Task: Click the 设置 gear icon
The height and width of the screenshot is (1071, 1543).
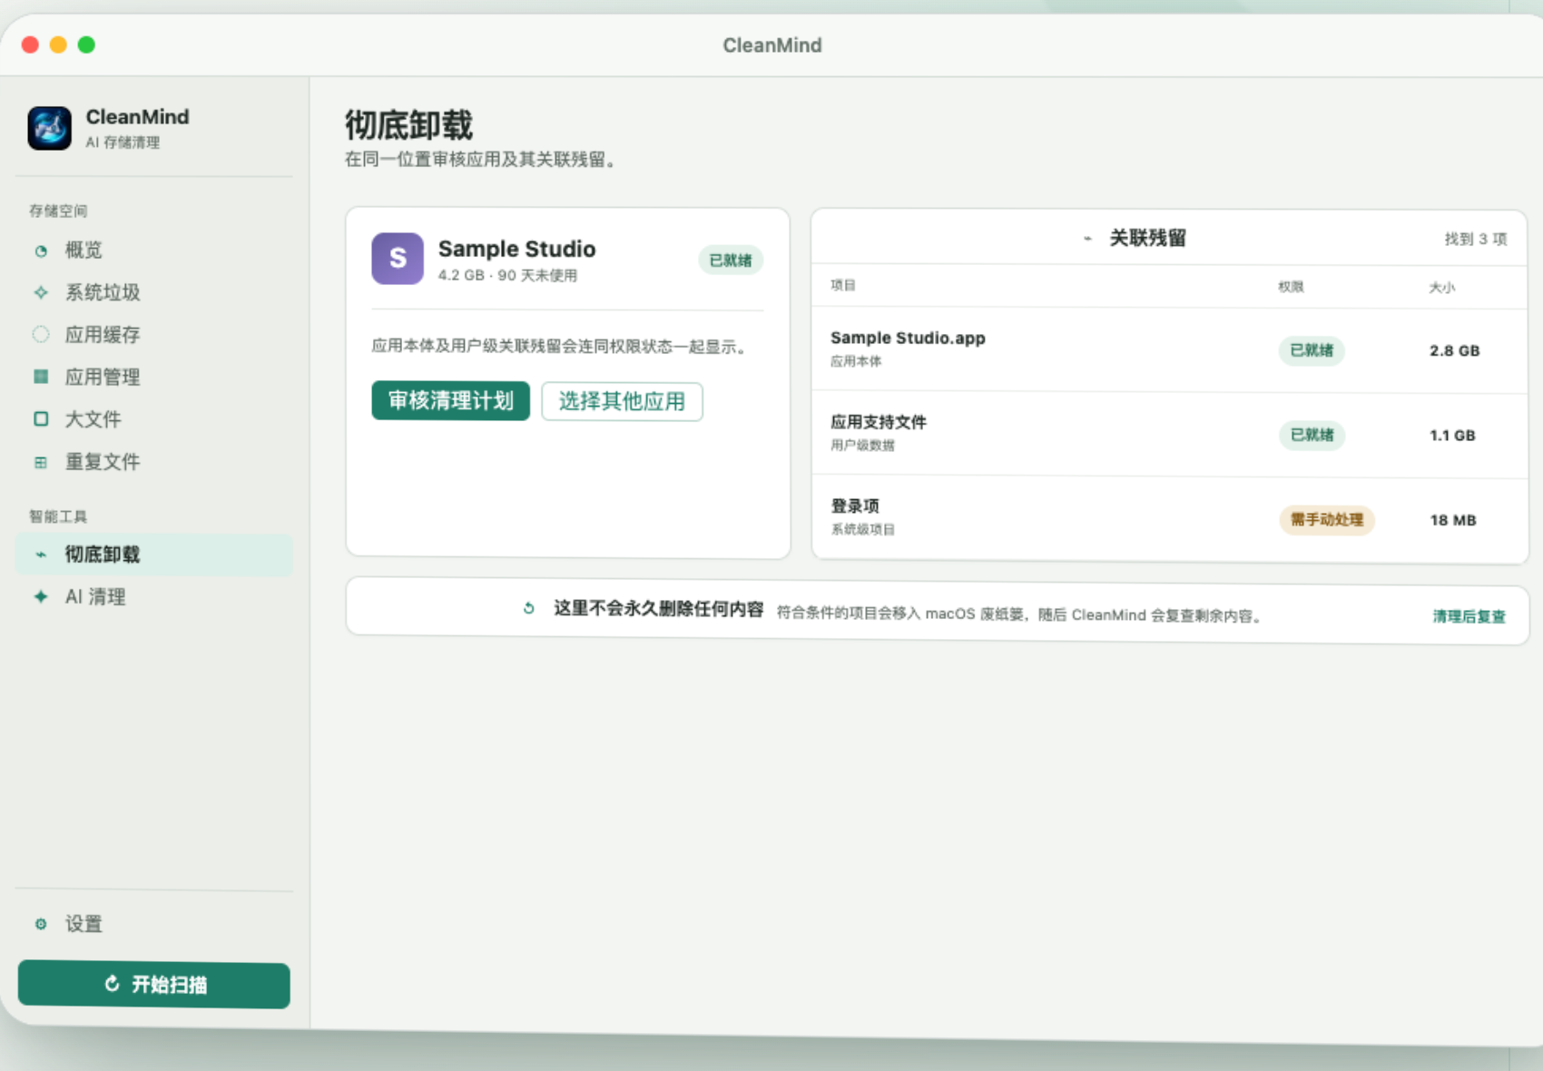Action: 41,924
